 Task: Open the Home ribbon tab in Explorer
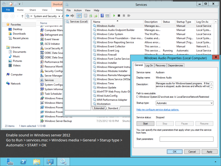coord(20,10)
